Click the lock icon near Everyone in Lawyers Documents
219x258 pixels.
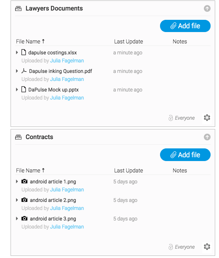coord(171,118)
